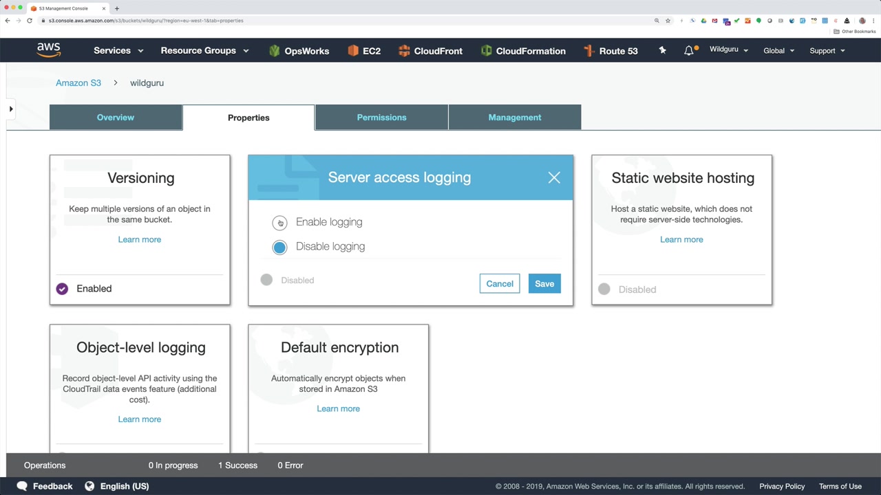Open the Object-level logging card title
Image resolution: width=881 pixels, height=495 pixels.
(x=141, y=348)
